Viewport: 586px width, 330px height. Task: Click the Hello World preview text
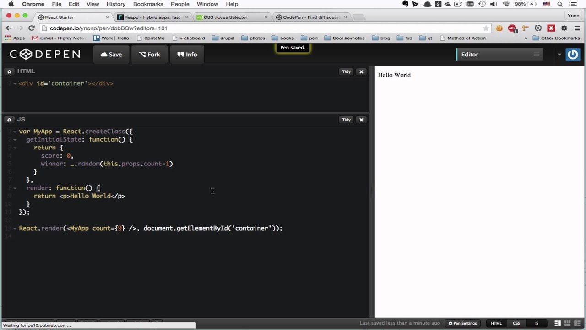click(x=394, y=75)
